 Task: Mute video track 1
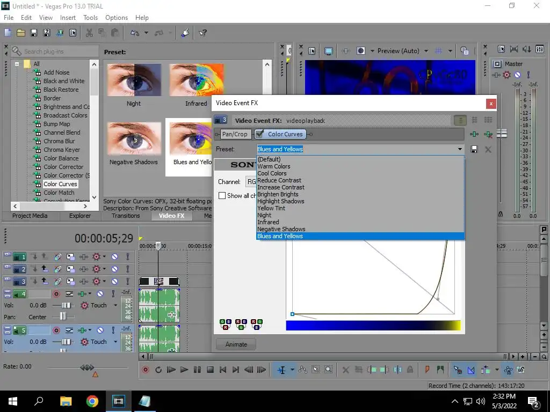point(115,257)
